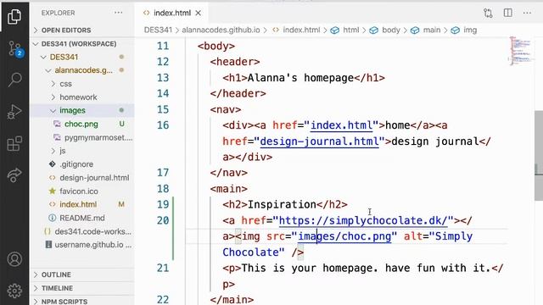543x305 pixels.
Task: Click alannacodes.github.io breadcrumb segment
Action: (221, 30)
